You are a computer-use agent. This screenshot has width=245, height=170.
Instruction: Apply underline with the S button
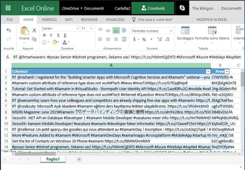58,35
